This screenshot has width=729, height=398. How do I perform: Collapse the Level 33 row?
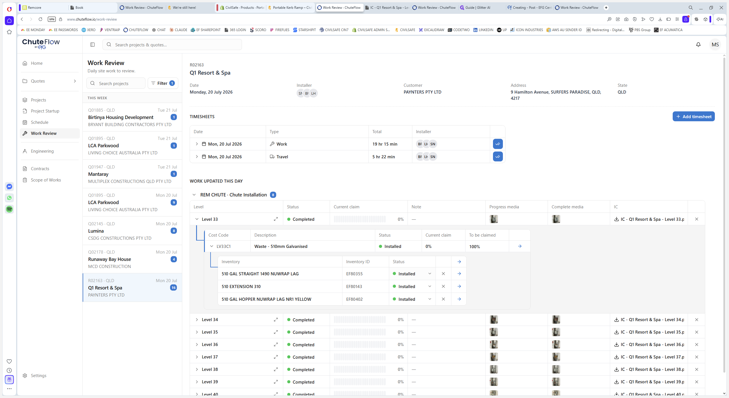pyautogui.click(x=197, y=219)
